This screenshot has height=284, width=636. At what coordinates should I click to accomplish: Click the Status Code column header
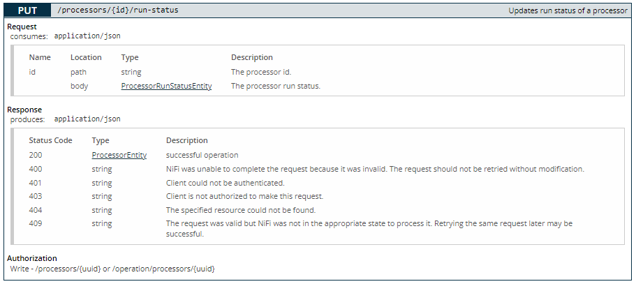tap(50, 140)
